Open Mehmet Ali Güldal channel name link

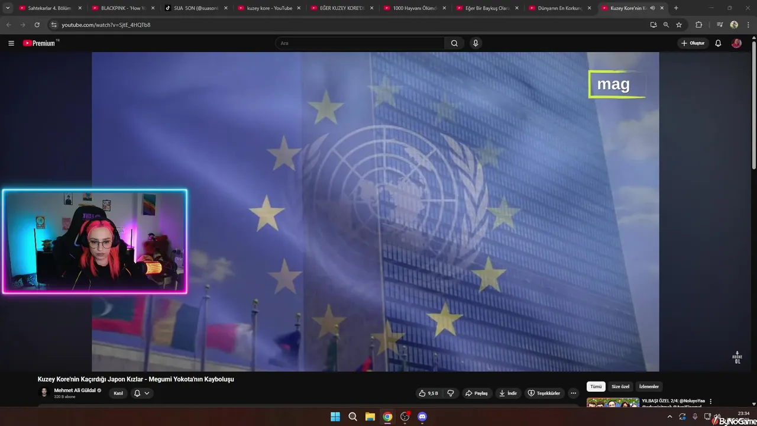[75, 390]
